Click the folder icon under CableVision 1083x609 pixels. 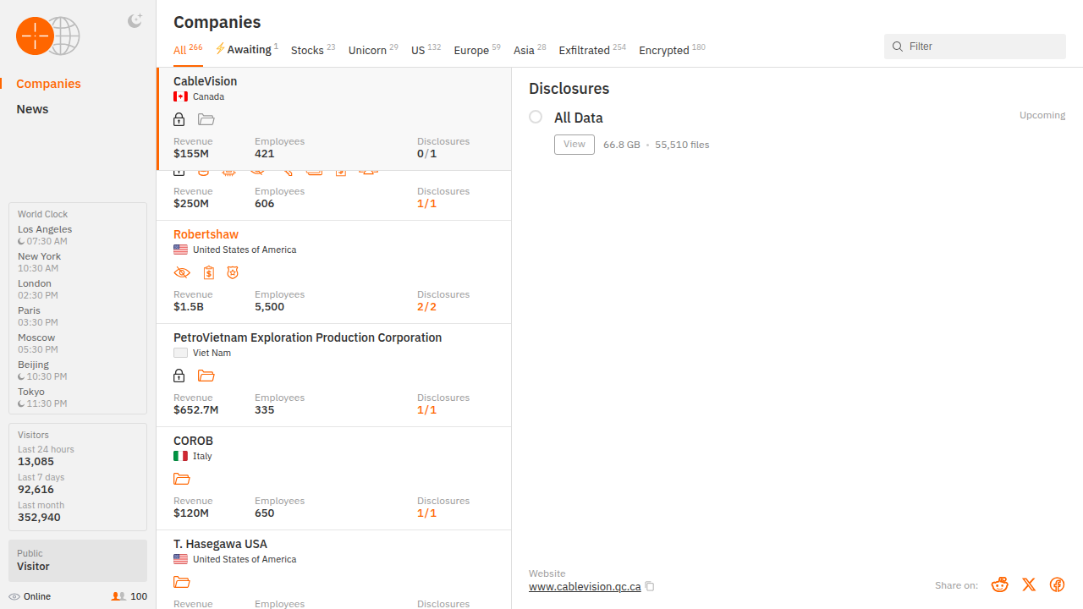[206, 119]
